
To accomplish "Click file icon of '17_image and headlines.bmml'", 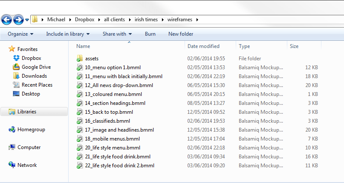I will point(79,130).
